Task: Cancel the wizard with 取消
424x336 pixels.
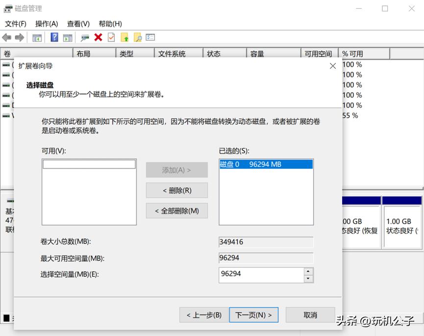Action: click(310, 315)
